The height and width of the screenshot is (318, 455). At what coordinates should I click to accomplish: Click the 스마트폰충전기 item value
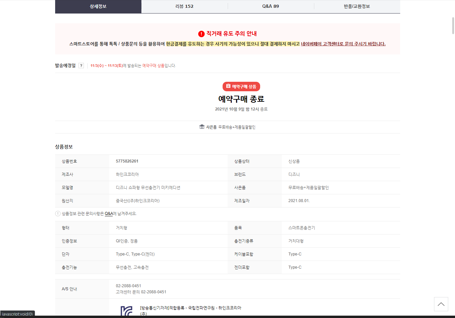[x=301, y=228]
